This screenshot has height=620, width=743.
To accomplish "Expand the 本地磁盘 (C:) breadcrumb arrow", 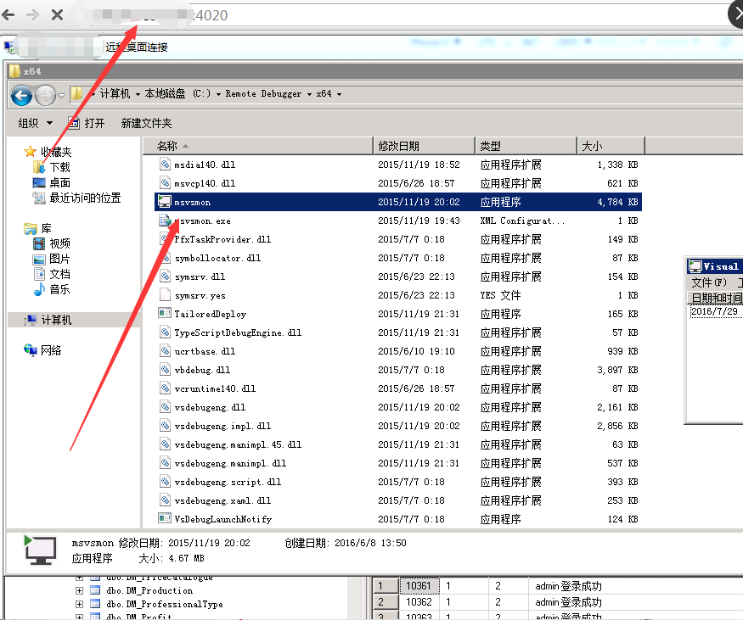I will pyautogui.click(x=218, y=94).
